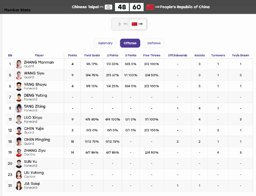This screenshot has width=256, height=196.
Task: Switch to the Summary tab
Action: pyautogui.click(x=105, y=43)
